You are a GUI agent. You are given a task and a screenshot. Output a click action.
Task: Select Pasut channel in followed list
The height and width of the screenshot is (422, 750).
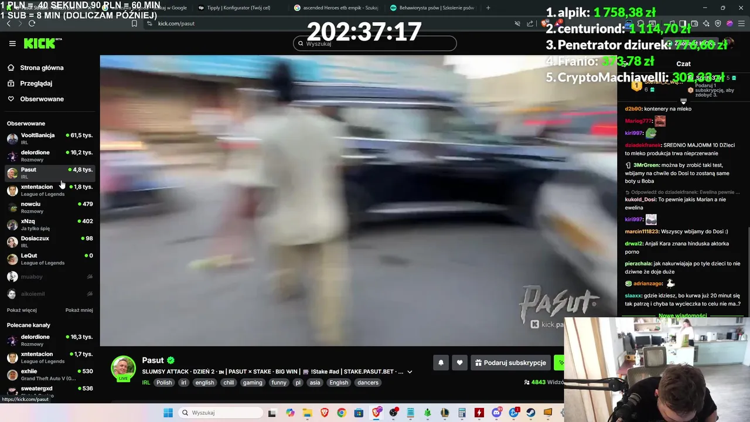point(50,173)
